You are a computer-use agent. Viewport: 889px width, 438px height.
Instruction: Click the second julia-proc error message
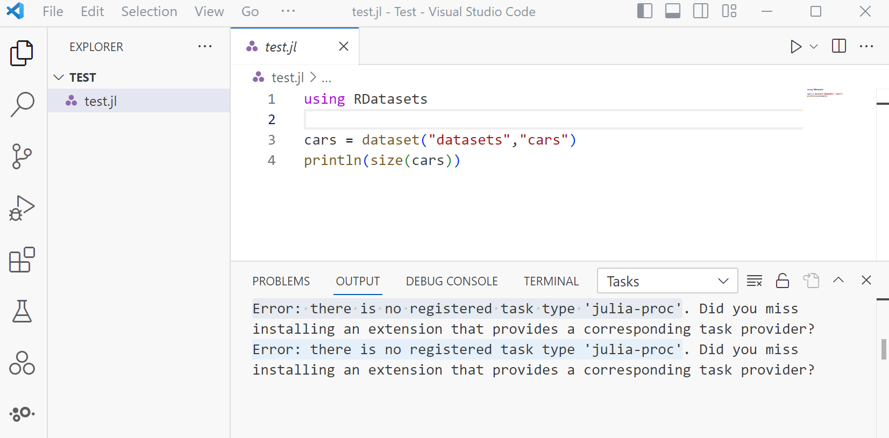(534, 360)
